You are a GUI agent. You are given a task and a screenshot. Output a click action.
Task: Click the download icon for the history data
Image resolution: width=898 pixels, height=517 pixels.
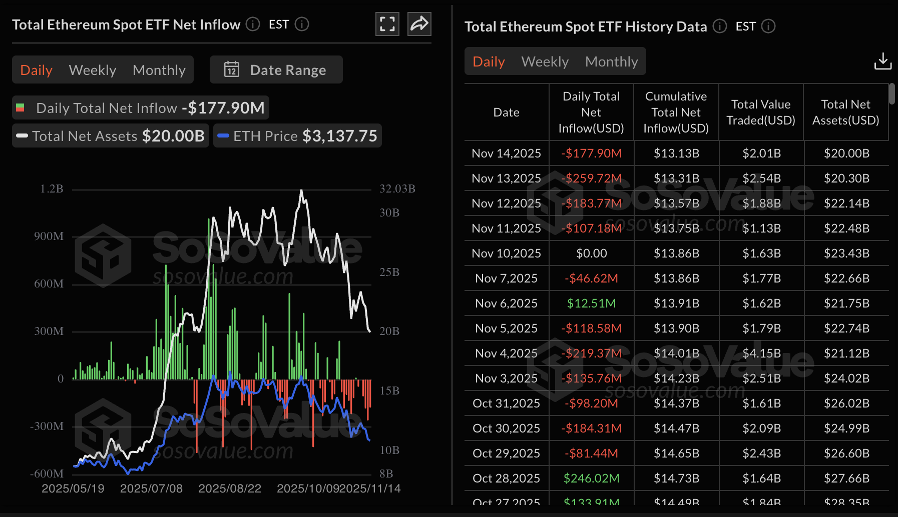882,61
